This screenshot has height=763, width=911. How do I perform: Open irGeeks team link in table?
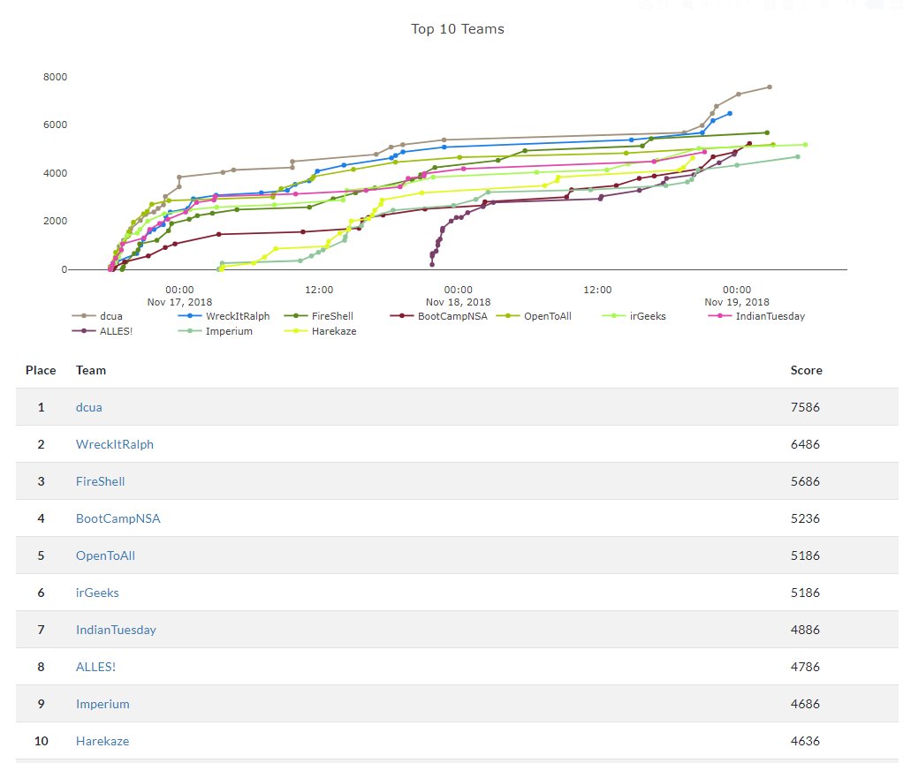click(x=97, y=593)
